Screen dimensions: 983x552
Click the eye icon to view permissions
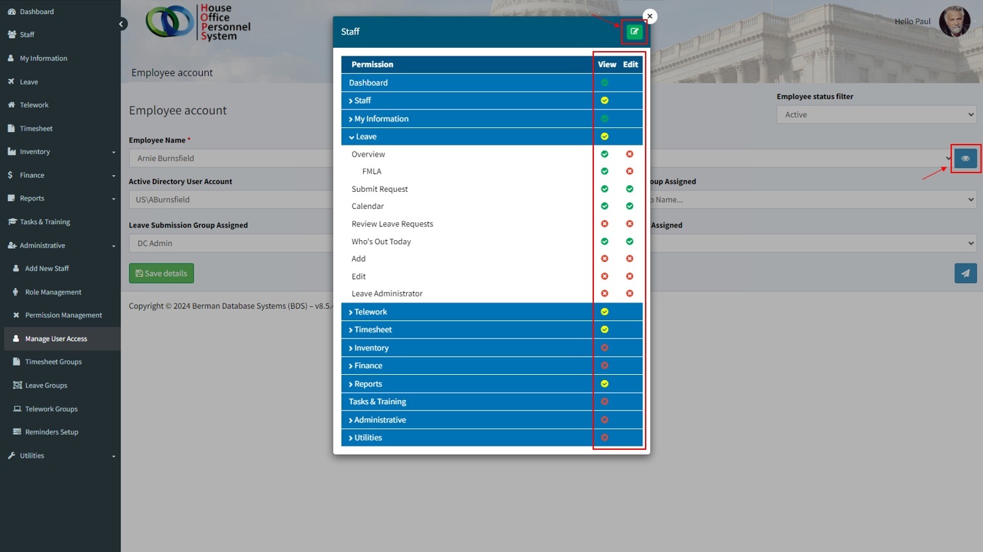[965, 159]
